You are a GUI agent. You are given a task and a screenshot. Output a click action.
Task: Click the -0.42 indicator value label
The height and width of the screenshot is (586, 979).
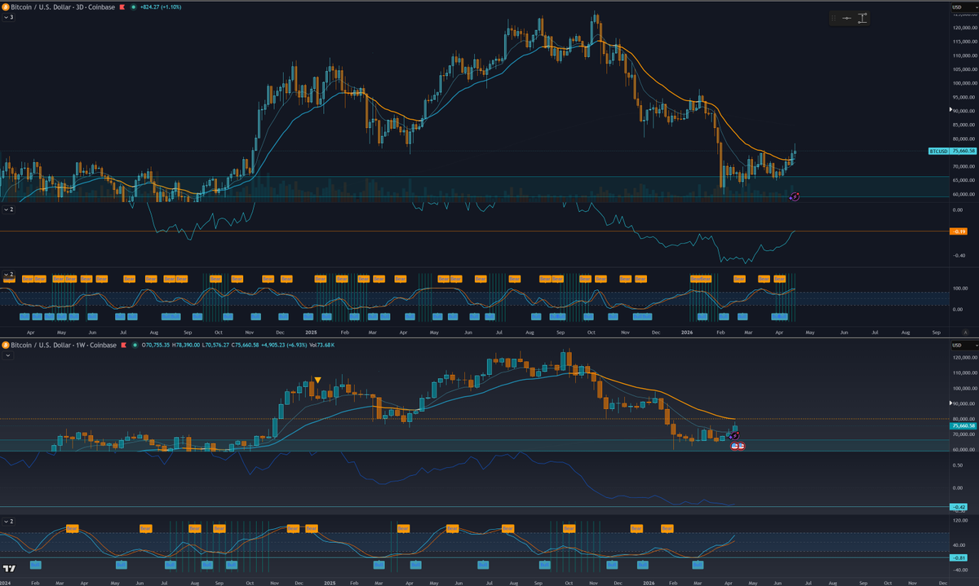pos(959,507)
